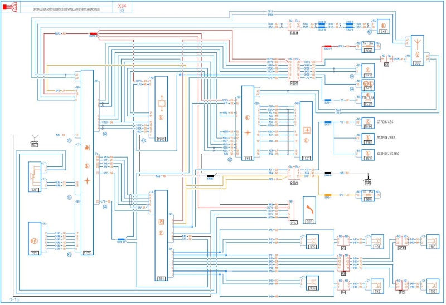Click the red wiring harness icon
Viewport: 446px width, 305px height.
[10, 7]
